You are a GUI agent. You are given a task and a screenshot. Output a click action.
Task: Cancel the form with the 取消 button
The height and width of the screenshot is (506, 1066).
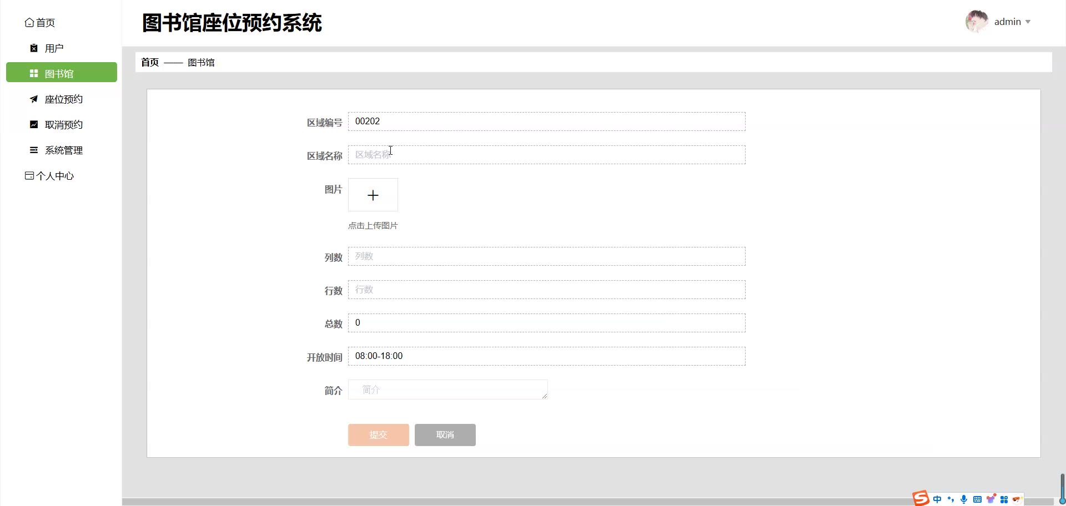(445, 435)
